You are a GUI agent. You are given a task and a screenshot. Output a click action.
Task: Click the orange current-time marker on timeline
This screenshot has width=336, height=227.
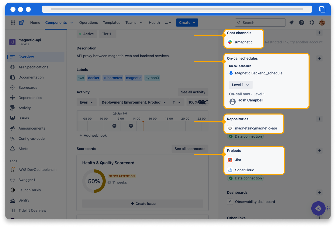pos(143,126)
